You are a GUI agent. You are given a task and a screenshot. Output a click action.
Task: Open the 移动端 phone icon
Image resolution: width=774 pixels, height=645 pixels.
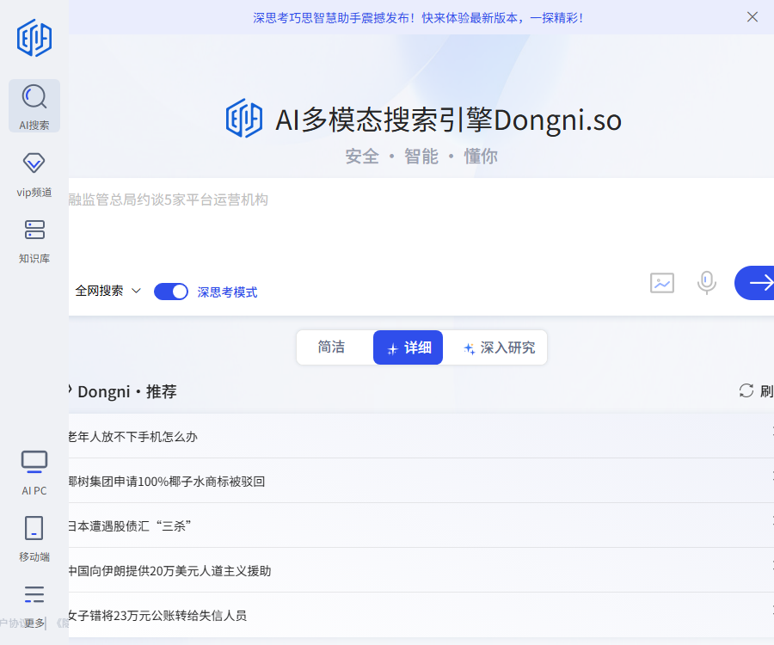(34, 528)
